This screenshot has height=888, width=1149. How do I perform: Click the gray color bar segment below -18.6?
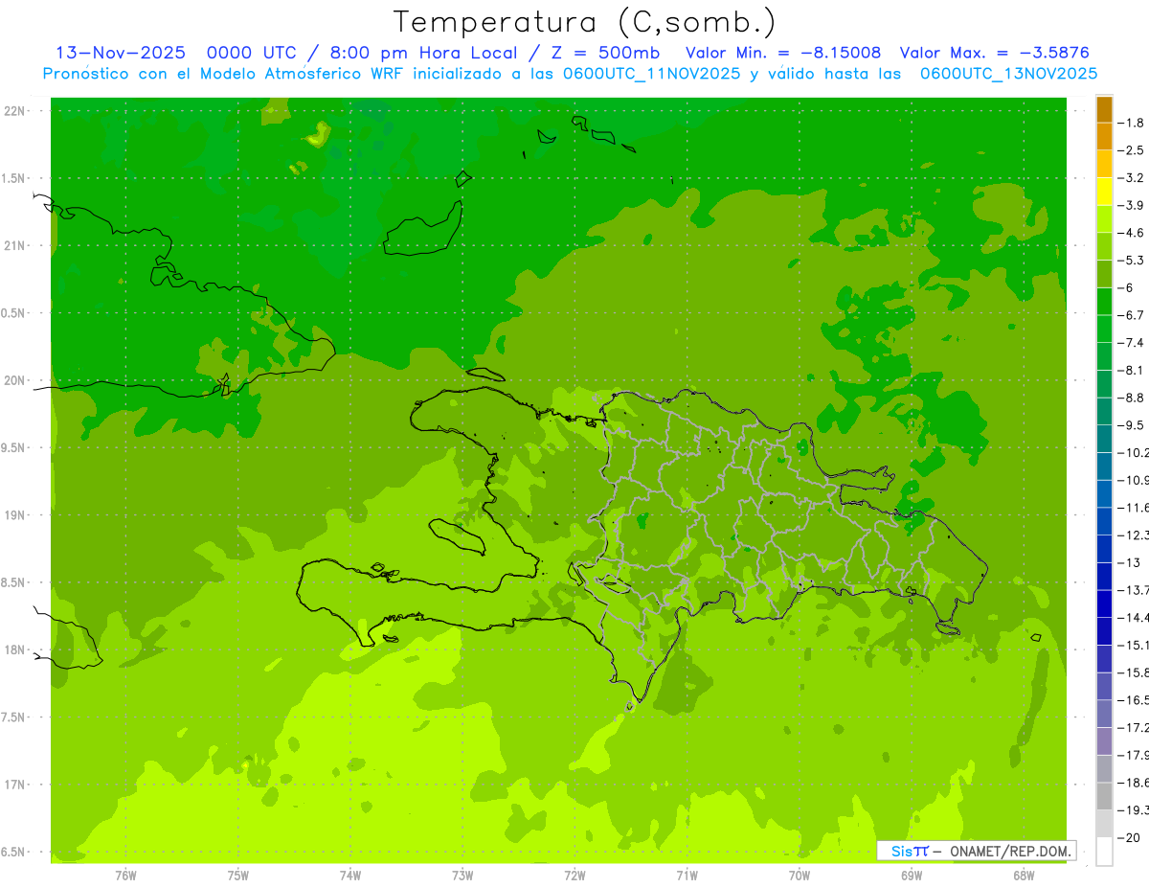coord(1104,796)
